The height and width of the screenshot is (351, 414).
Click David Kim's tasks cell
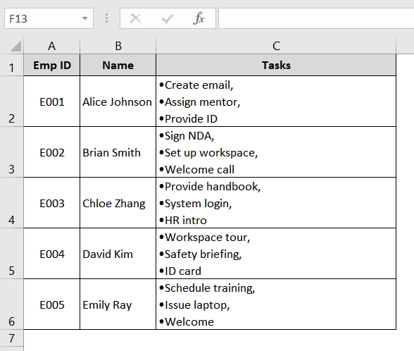[x=276, y=254]
